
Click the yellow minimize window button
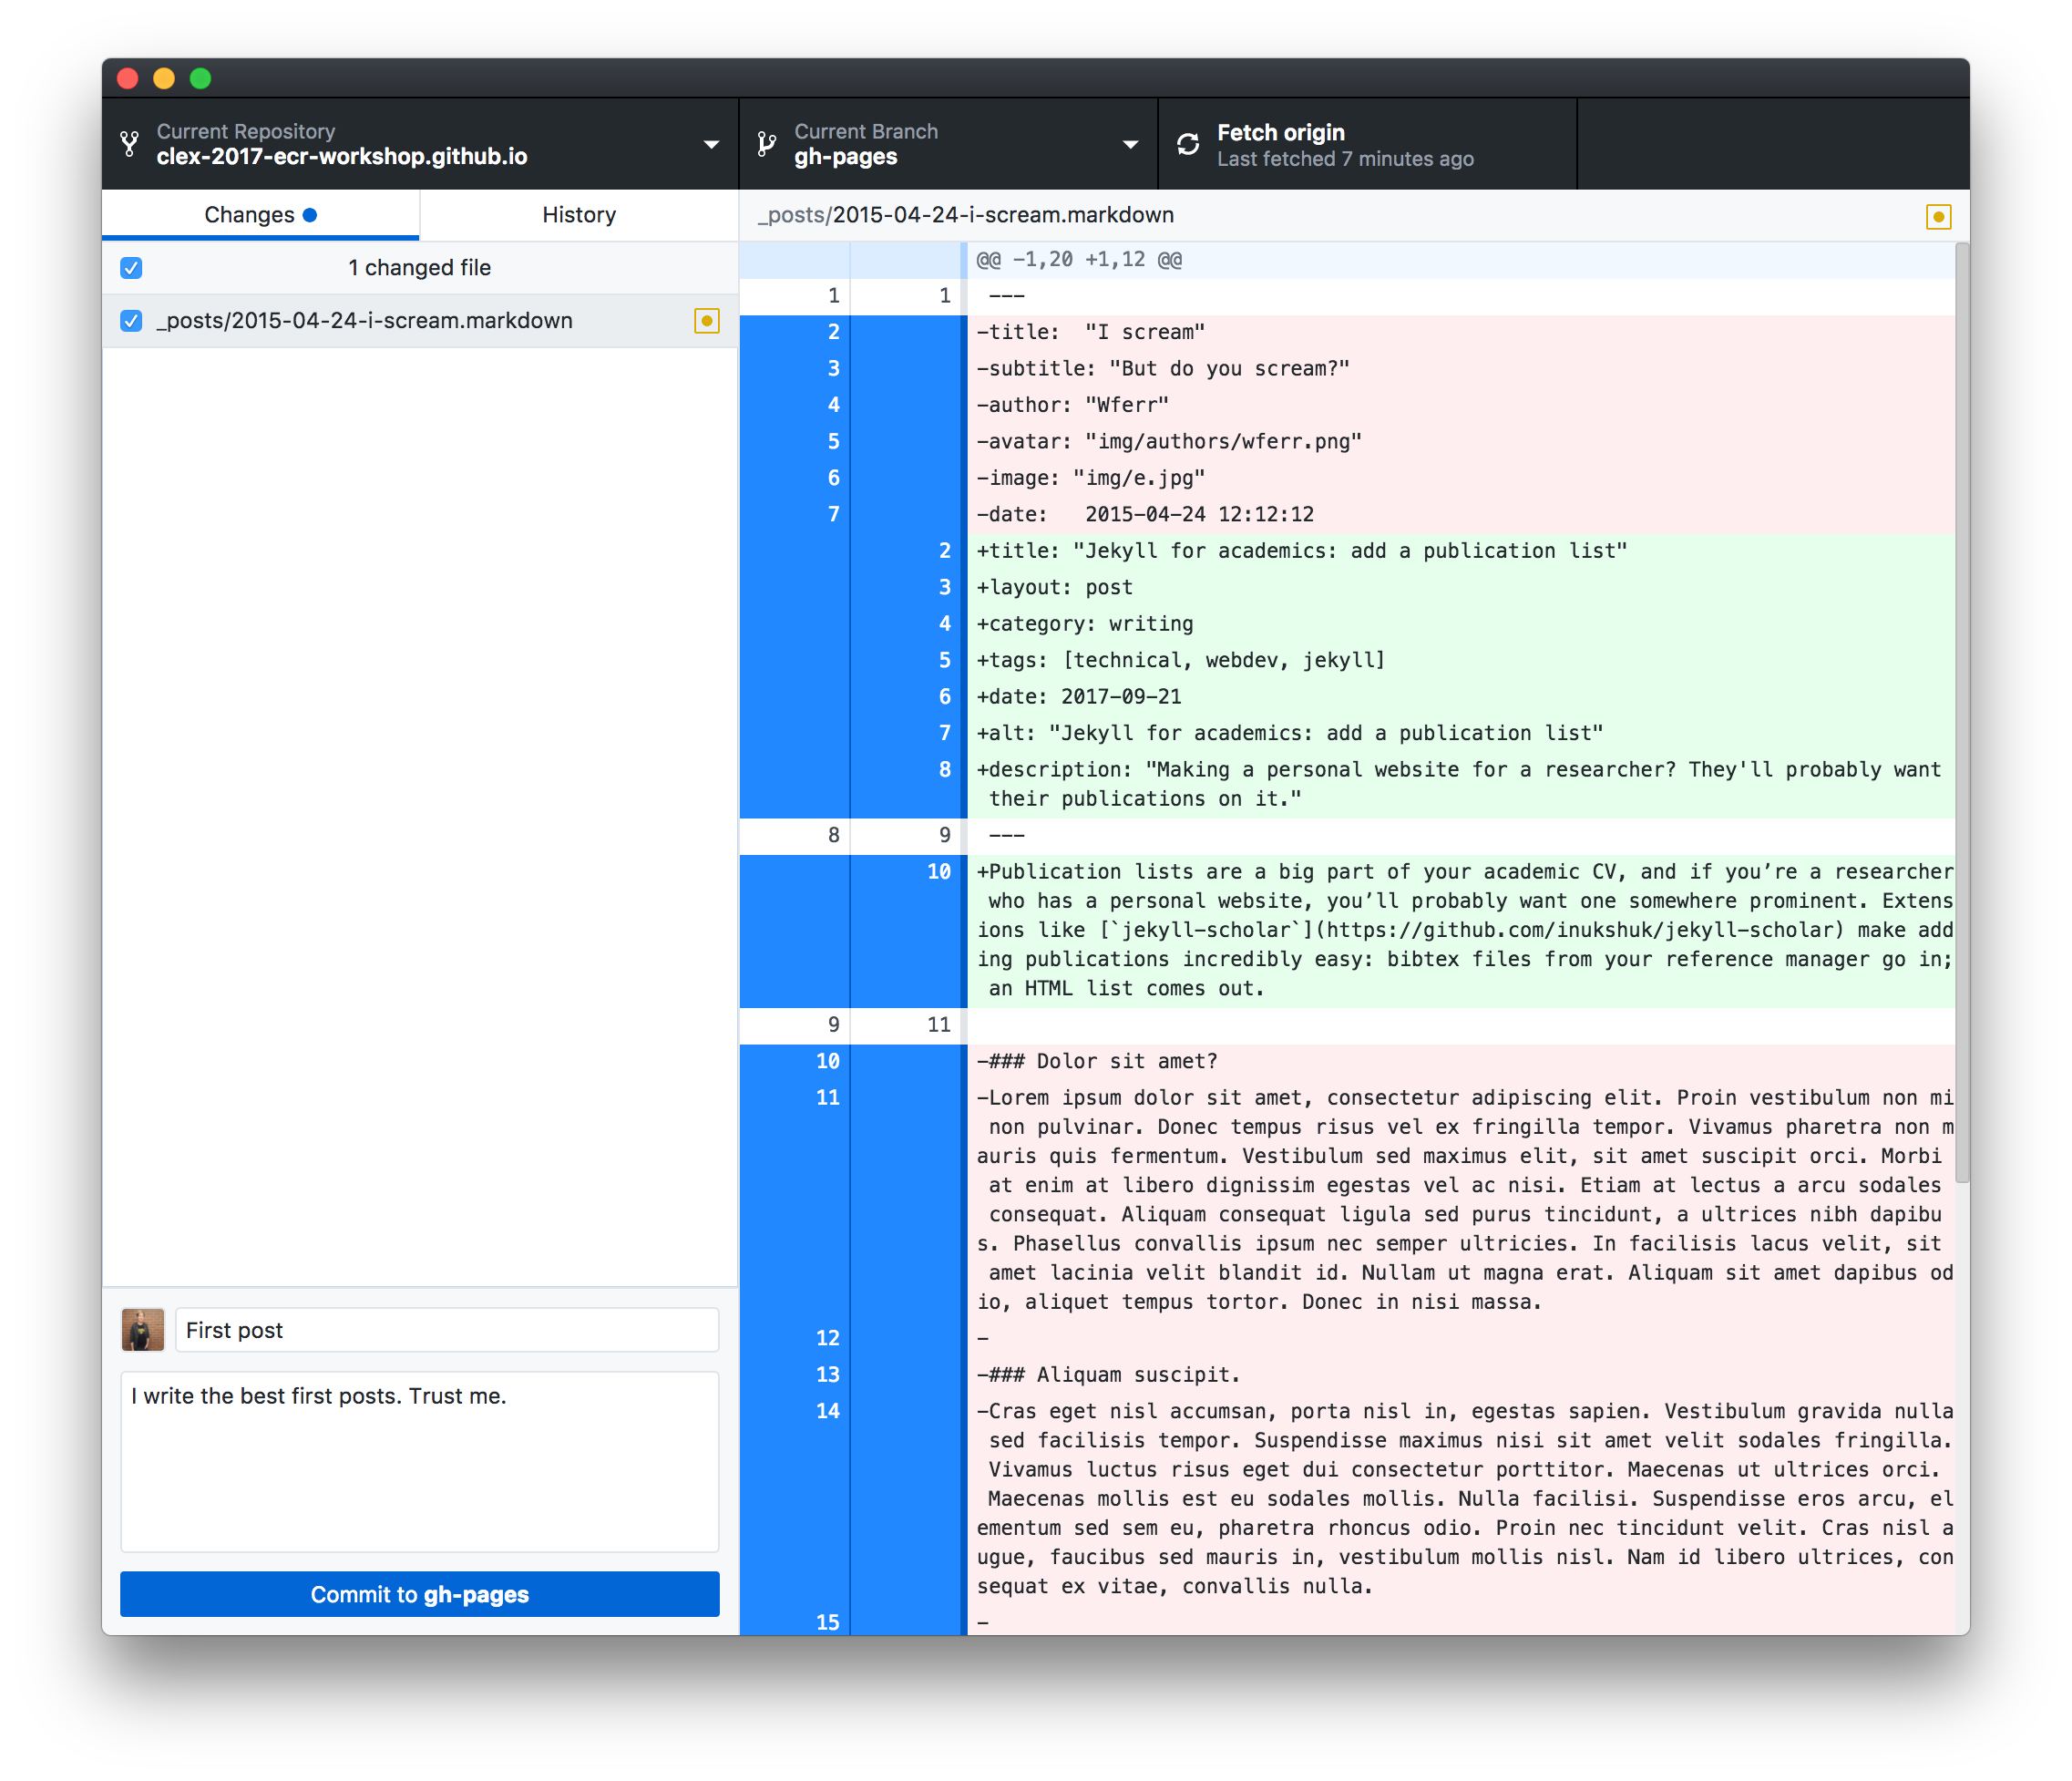[164, 78]
